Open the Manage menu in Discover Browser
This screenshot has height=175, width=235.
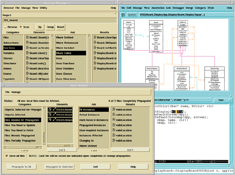(26, 8)
